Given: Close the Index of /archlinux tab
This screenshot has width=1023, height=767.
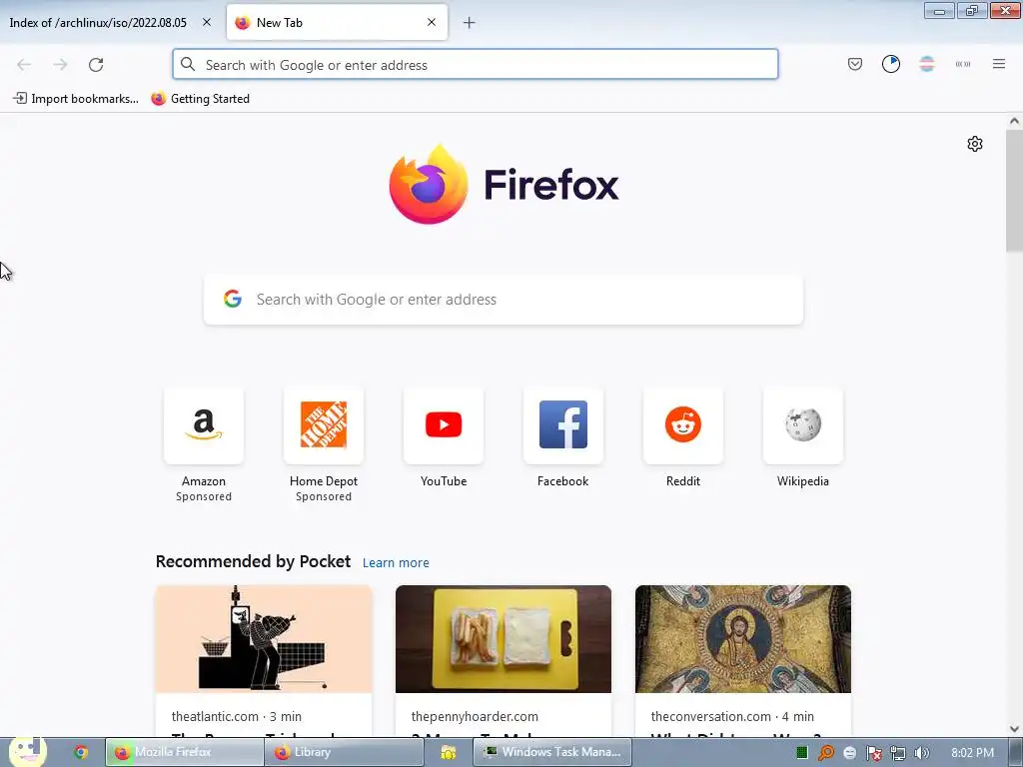Looking at the screenshot, I should [207, 22].
